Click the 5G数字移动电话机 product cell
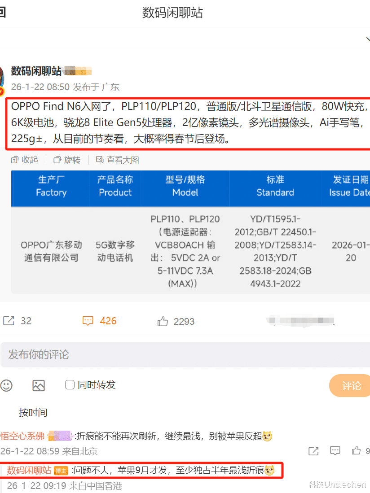370x493 pixels. pos(115,251)
